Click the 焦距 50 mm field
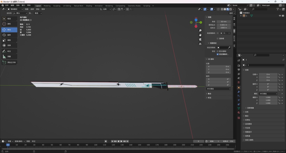The height and width of the screenshot is (153, 286). tap(224, 22)
